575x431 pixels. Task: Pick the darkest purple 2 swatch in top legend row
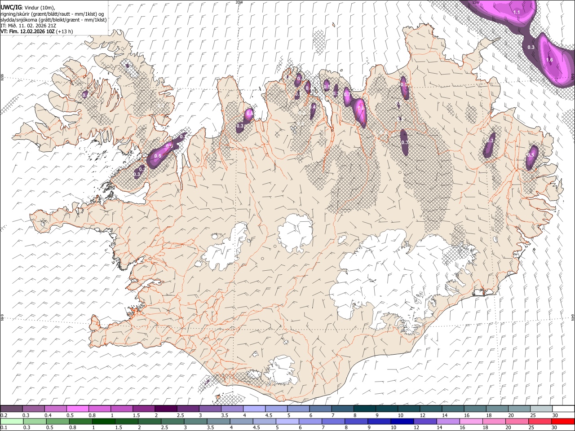pos(166,409)
